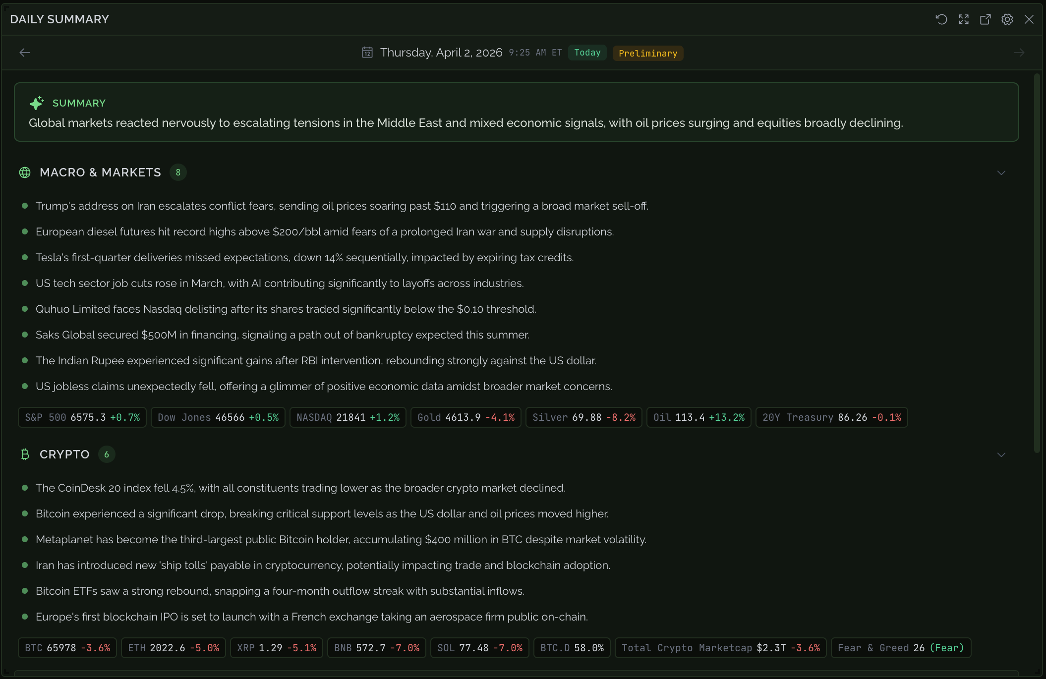
Task: Toggle the Today filter badge
Action: click(587, 53)
